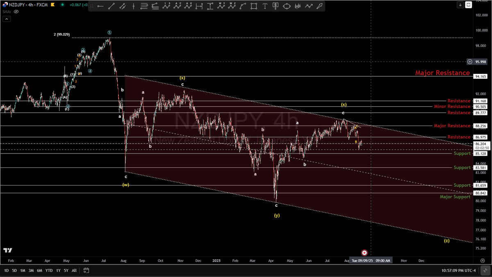The height and width of the screenshot is (277, 492).
Task: Click the green data connection dot
Action: click(62, 5)
